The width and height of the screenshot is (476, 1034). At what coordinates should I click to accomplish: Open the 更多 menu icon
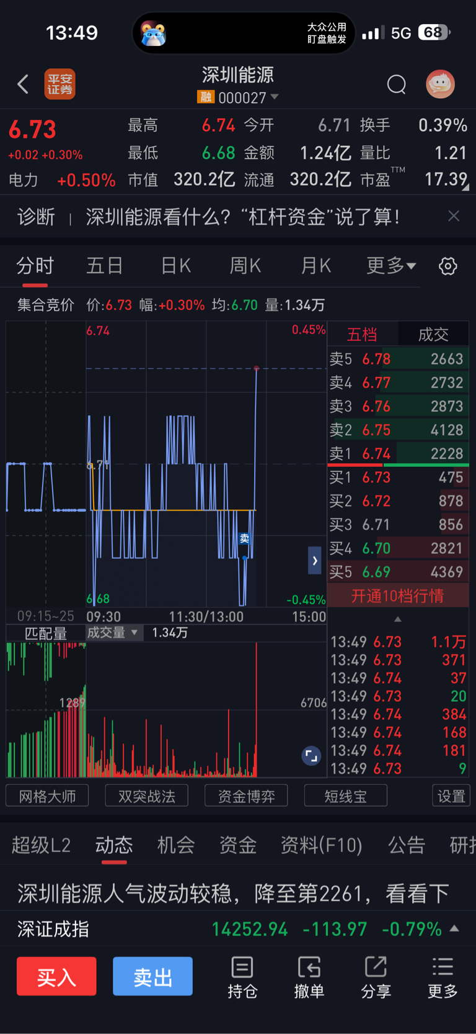443,977
